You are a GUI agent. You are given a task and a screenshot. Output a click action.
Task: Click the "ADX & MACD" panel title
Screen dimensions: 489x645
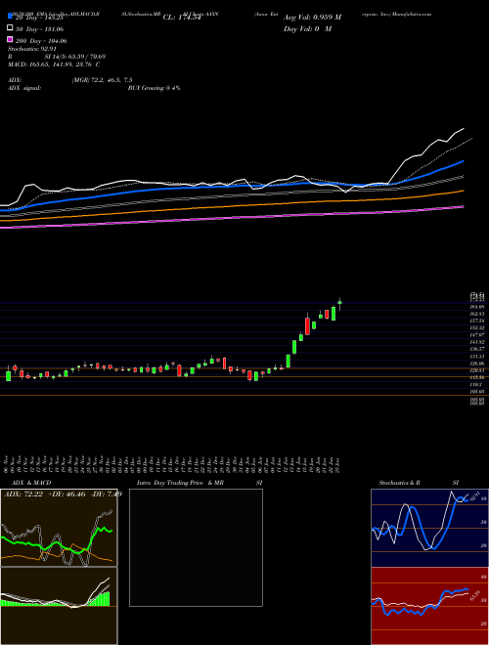[31, 483]
